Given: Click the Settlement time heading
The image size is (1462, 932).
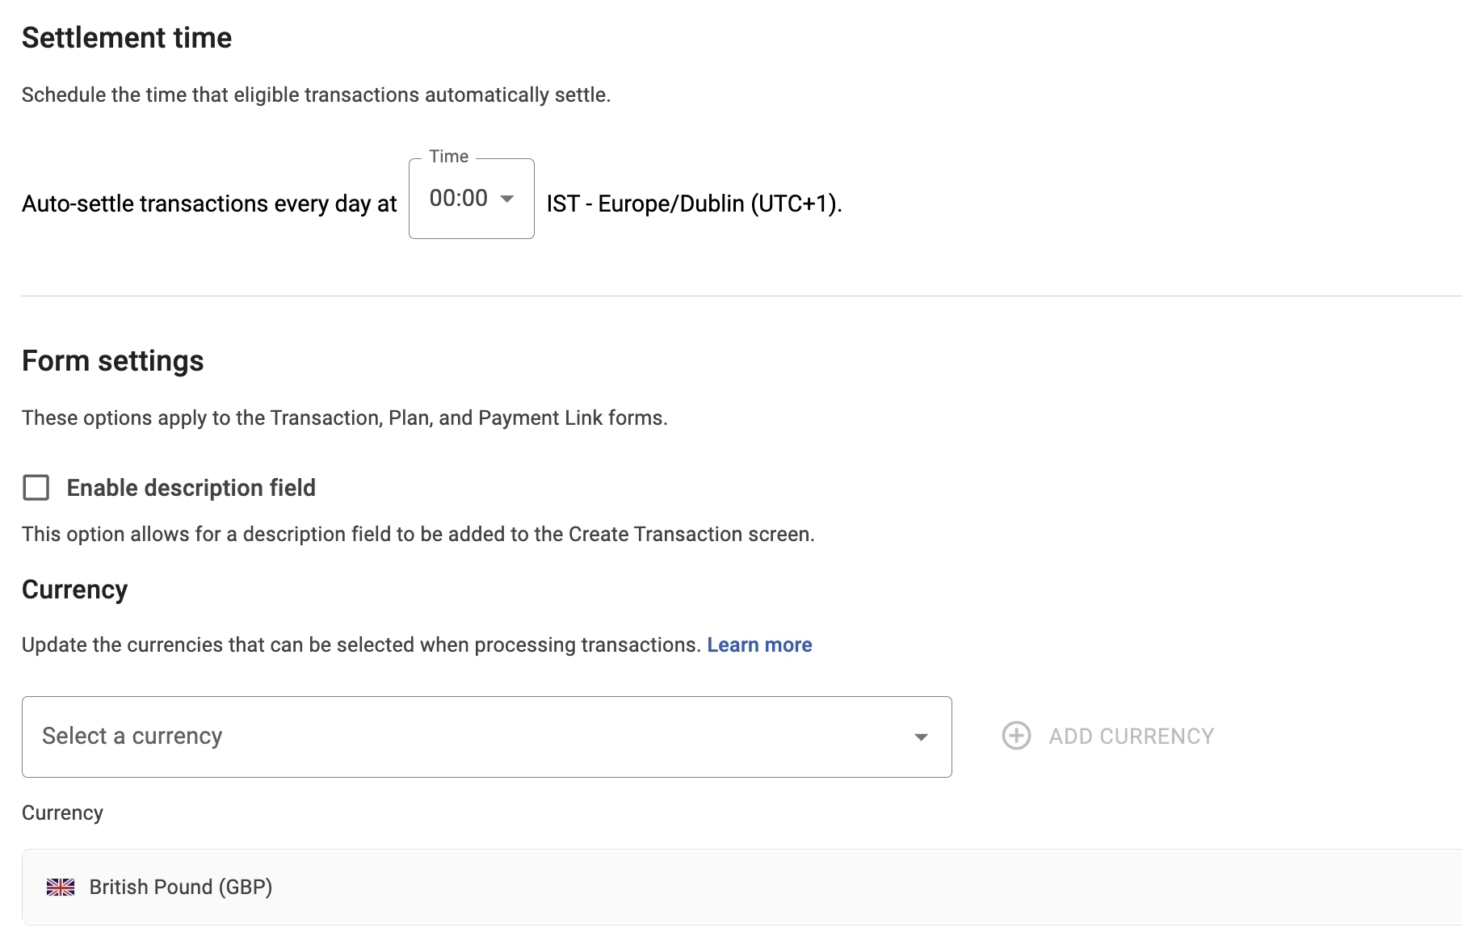Looking at the screenshot, I should coord(127,38).
